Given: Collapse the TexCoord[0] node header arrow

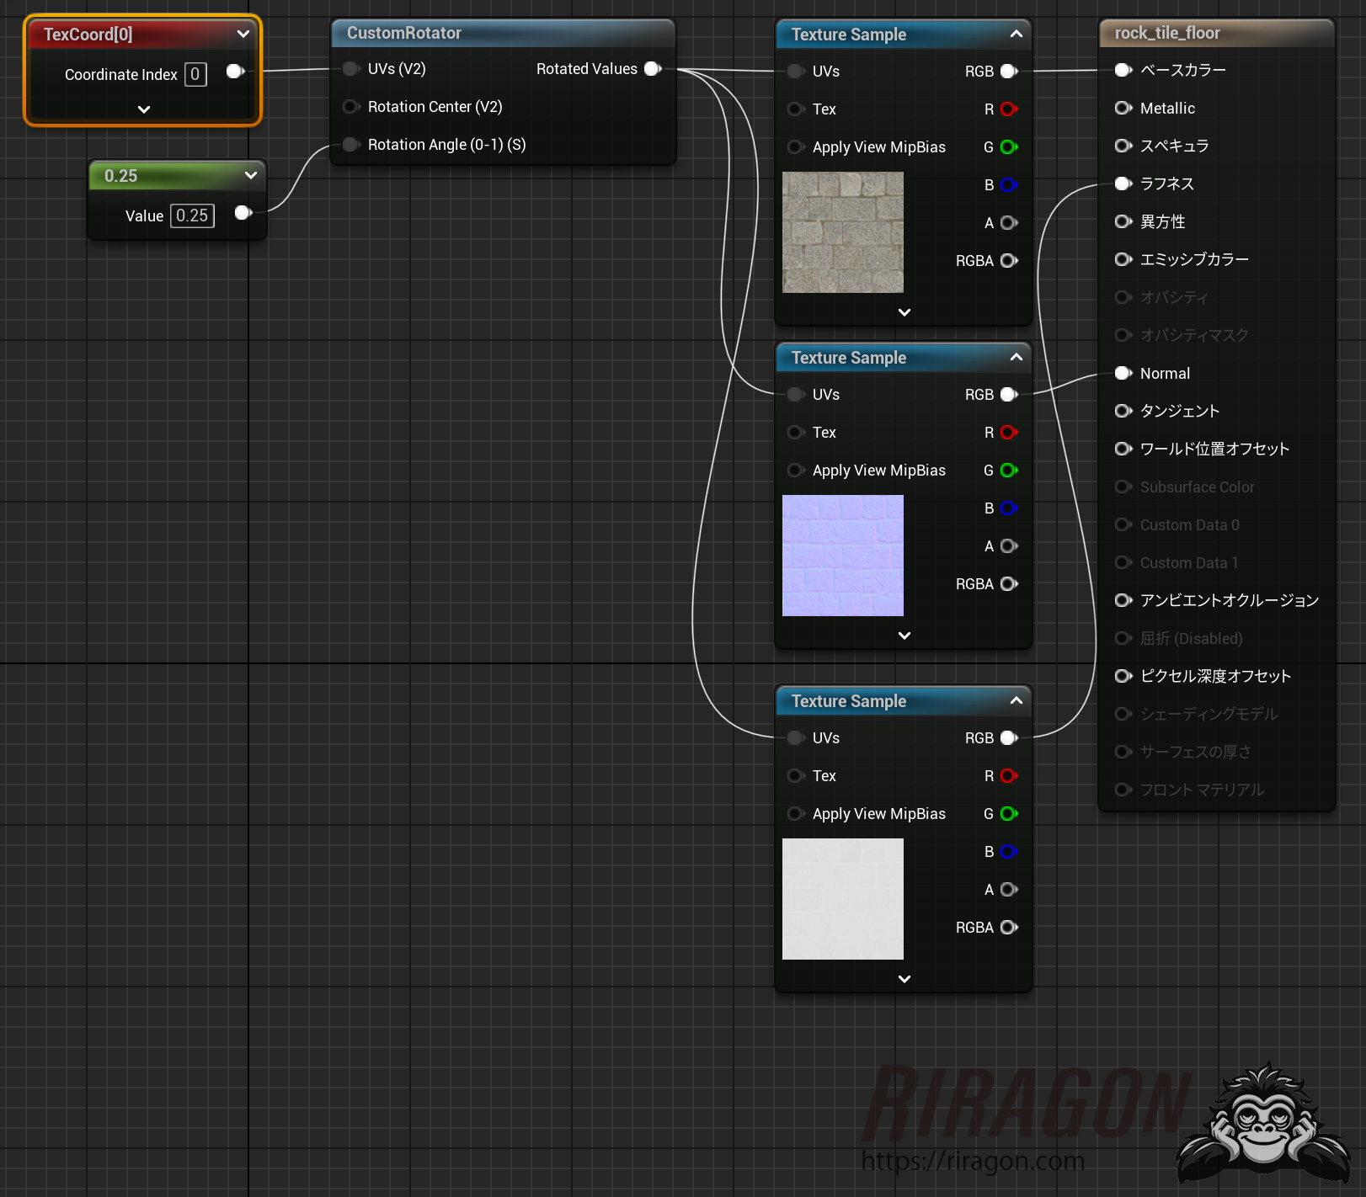Looking at the screenshot, I should click(243, 35).
